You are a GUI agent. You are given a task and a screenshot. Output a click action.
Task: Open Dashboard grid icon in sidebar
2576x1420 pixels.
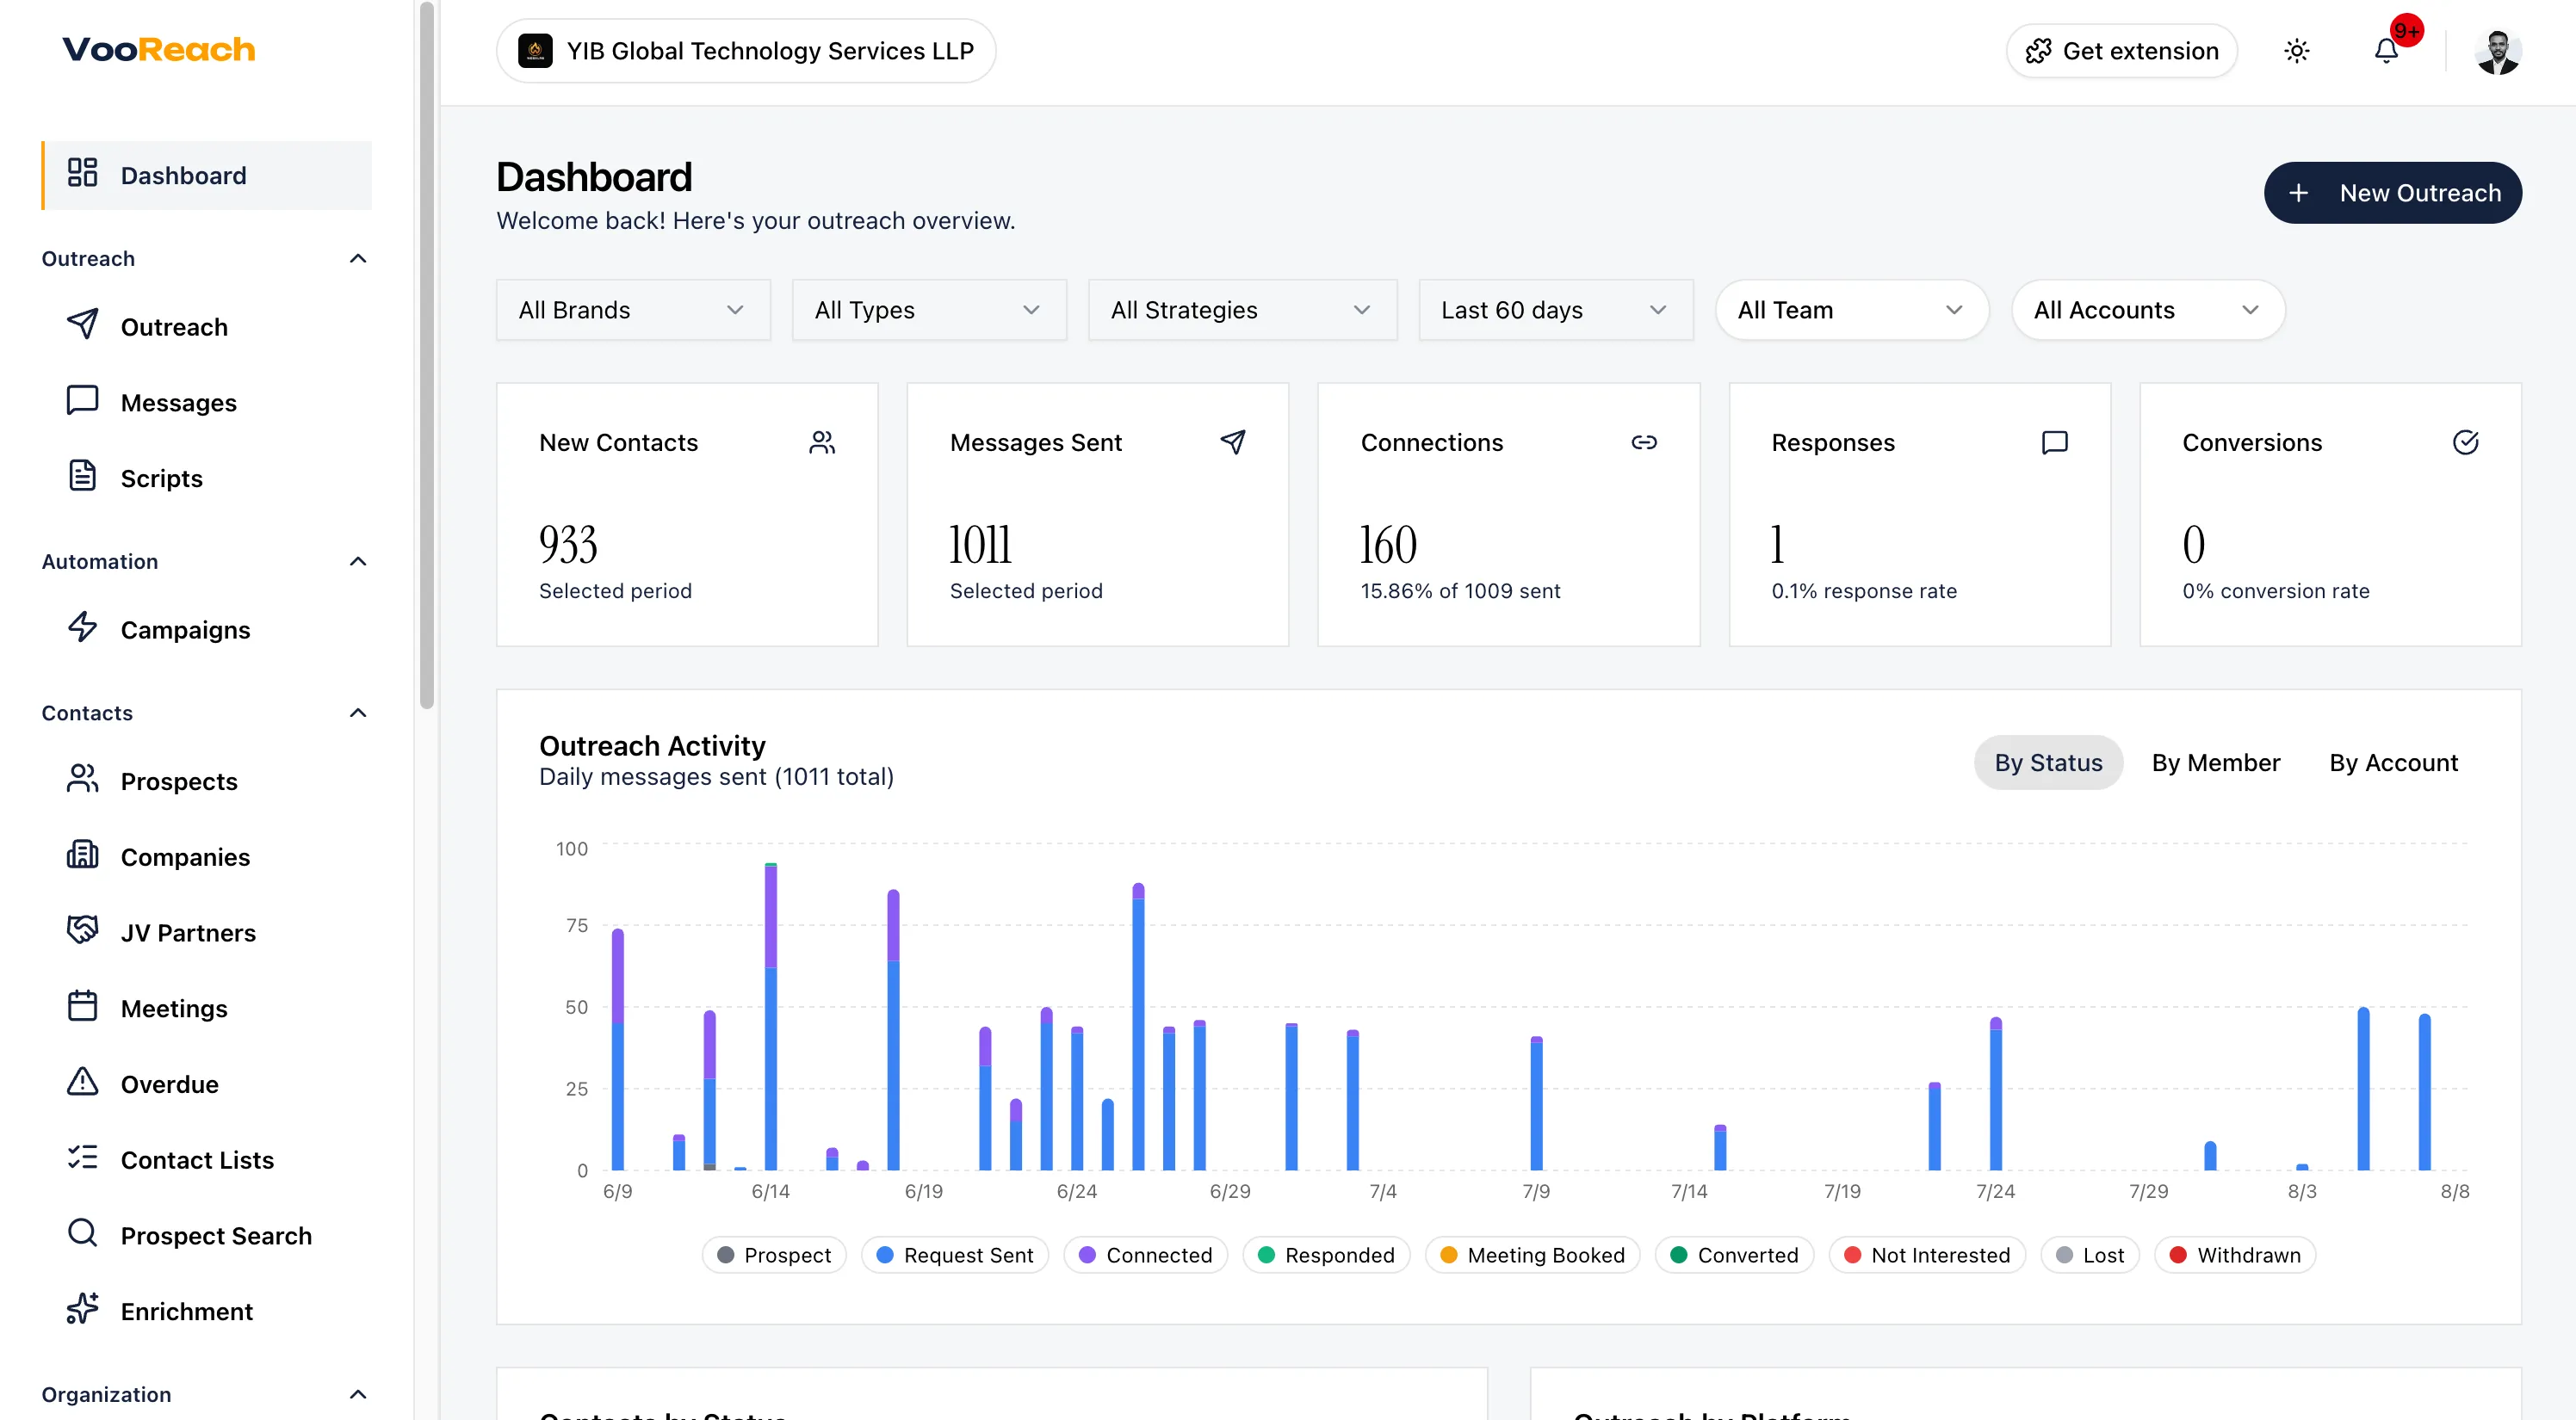click(82, 173)
